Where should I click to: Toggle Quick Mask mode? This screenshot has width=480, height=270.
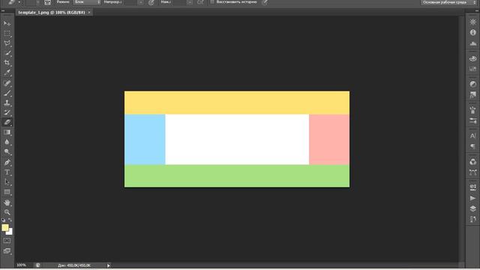(7, 241)
